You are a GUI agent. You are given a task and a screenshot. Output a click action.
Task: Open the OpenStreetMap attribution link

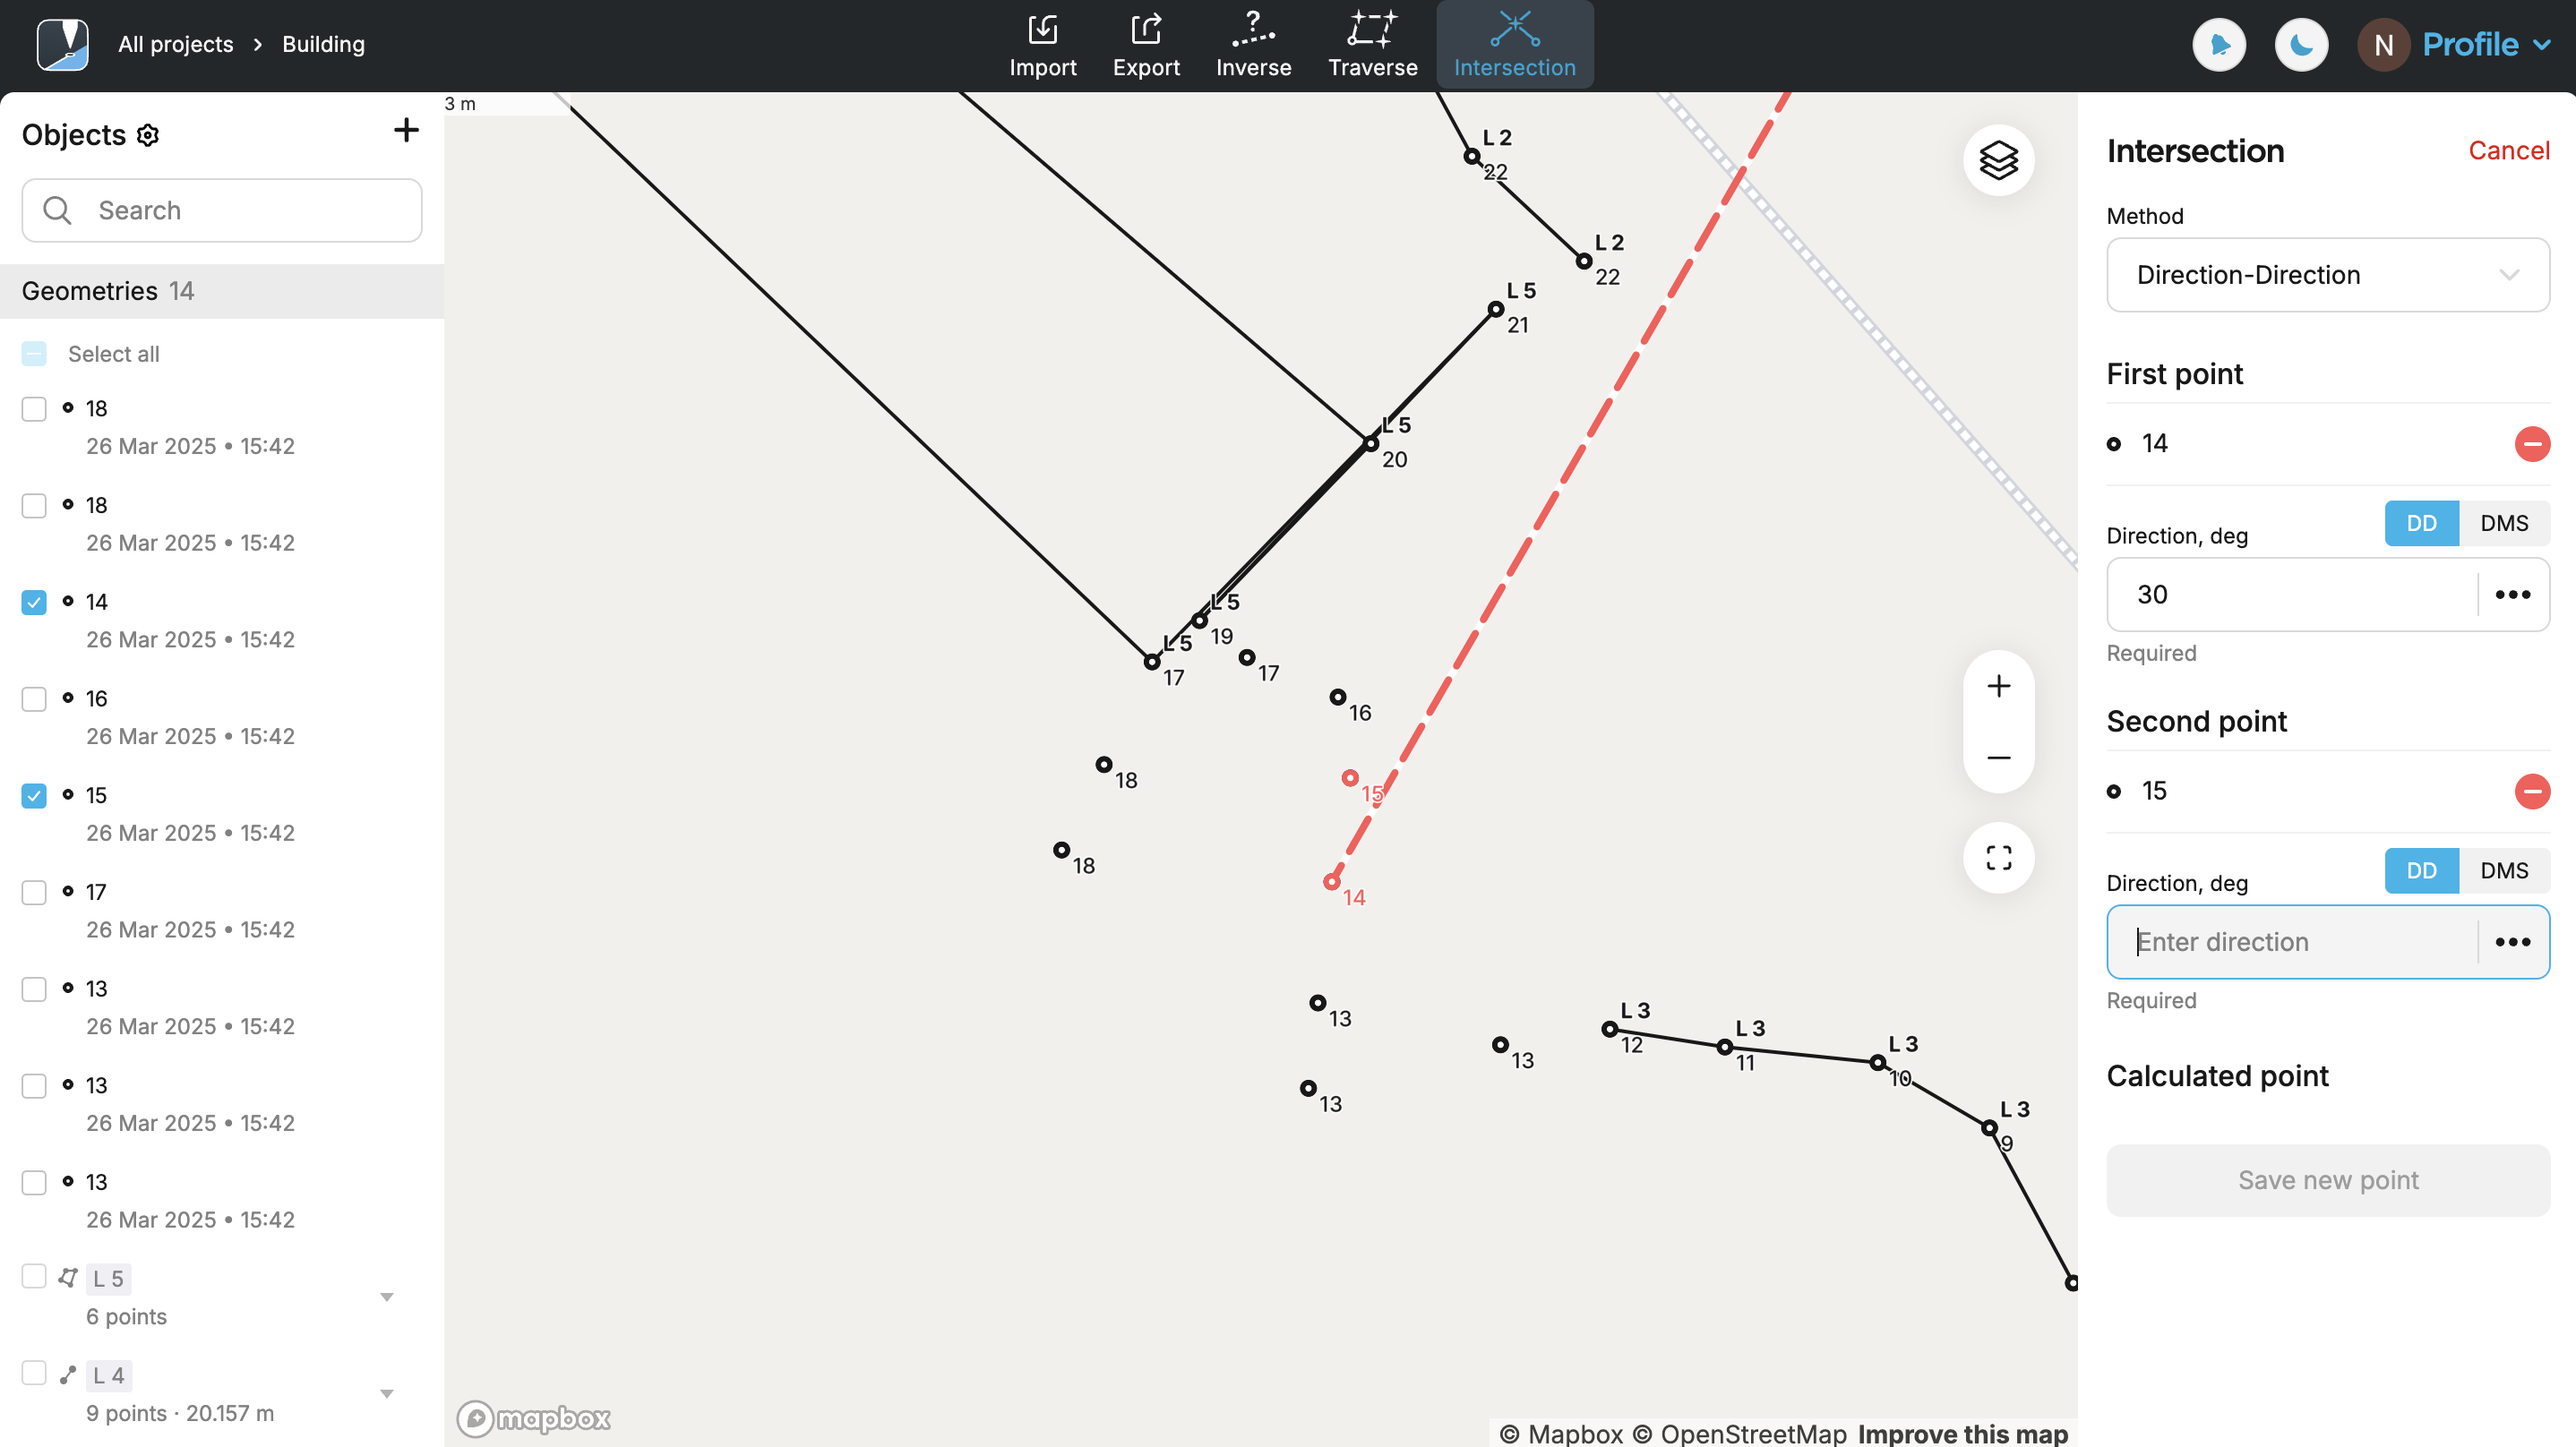click(1739, 1434)
